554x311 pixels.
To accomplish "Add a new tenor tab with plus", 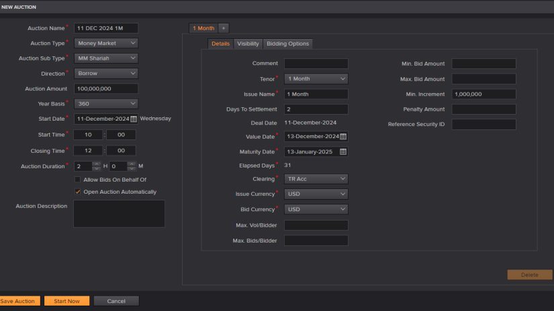I will 224,28.
